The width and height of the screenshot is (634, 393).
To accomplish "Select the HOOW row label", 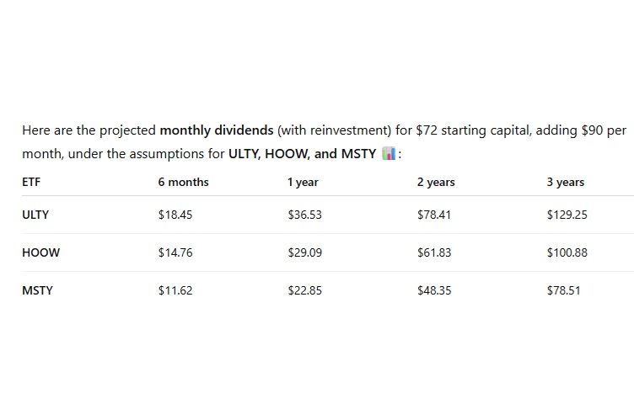I will [40, 252].
